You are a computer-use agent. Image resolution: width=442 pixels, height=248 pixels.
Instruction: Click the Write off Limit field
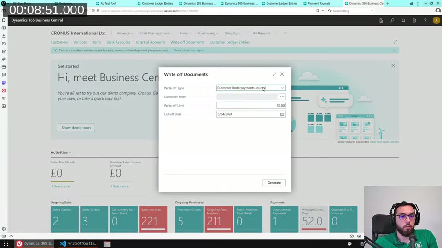251,106
